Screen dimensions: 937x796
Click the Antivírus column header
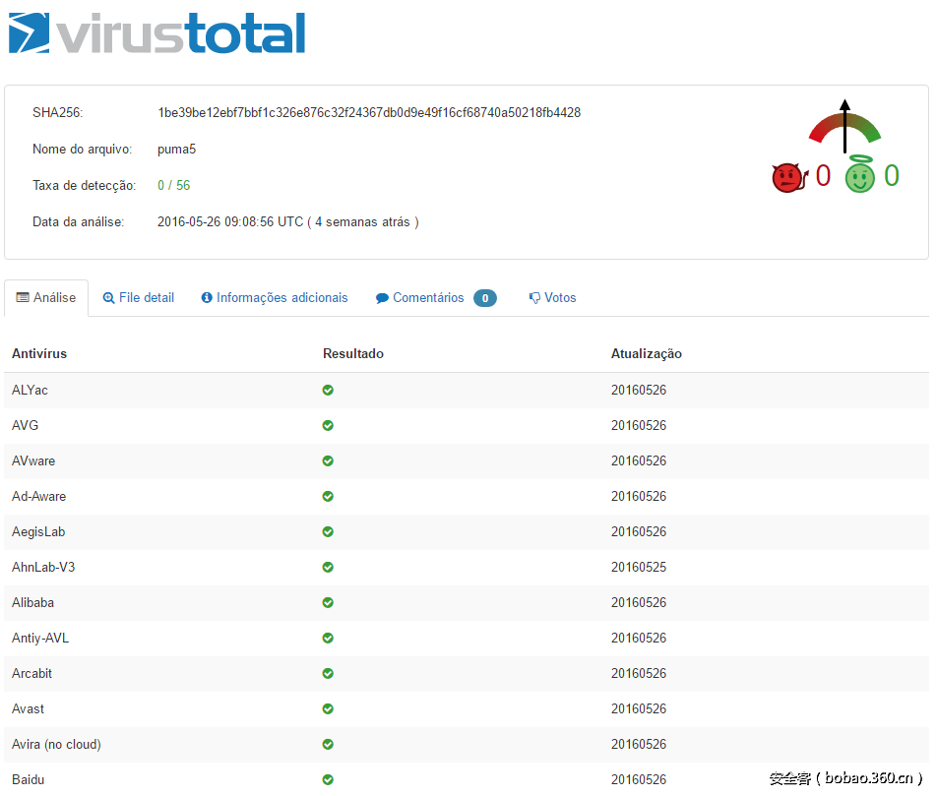(39, 354)
